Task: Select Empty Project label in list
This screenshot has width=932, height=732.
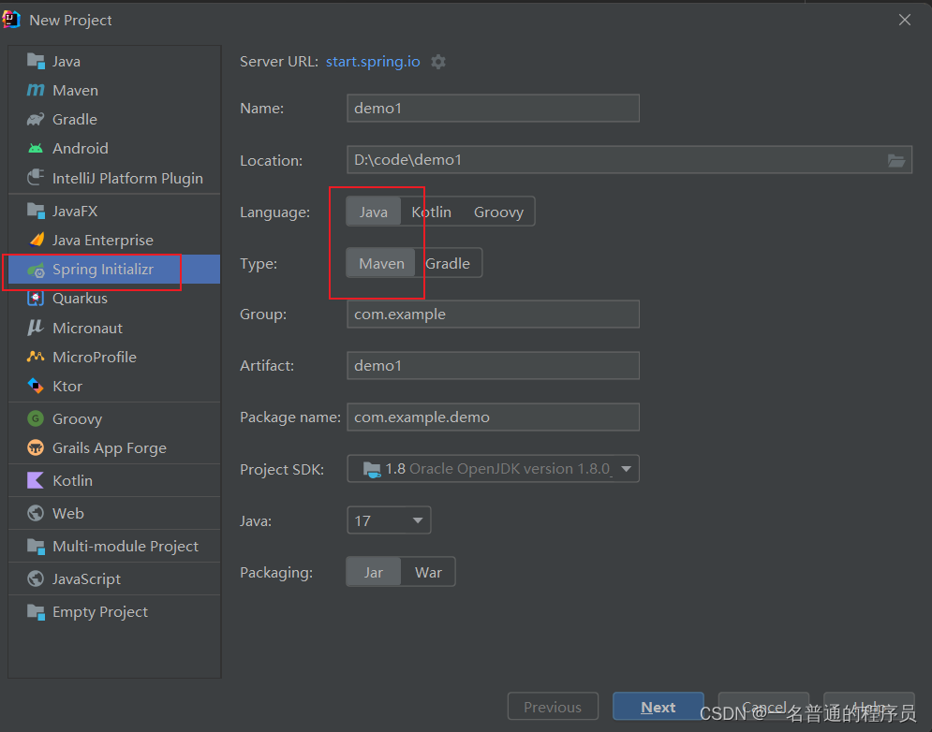Action: point(100,611)
